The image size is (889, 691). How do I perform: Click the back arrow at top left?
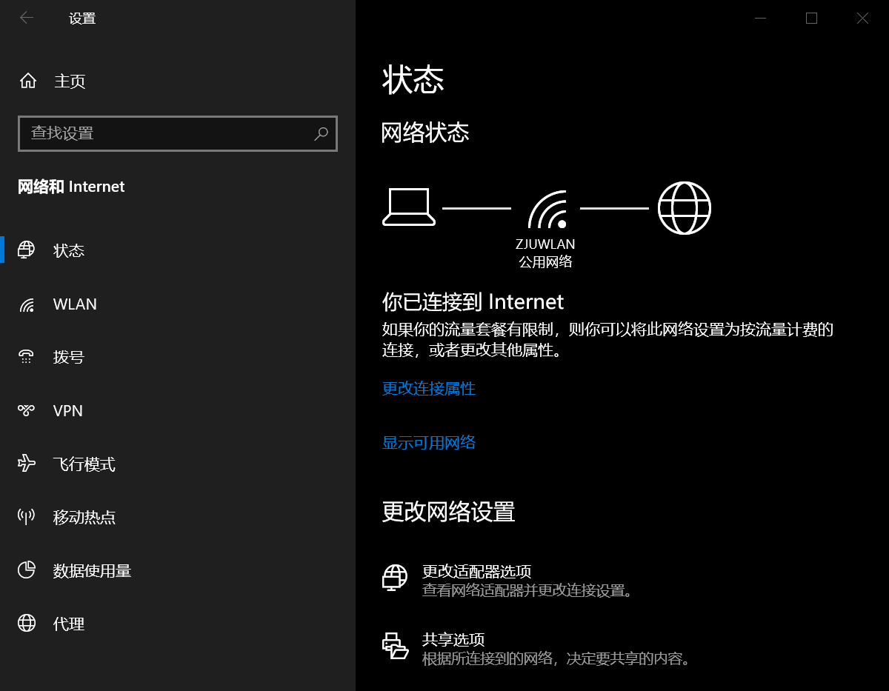coord(27,18)
